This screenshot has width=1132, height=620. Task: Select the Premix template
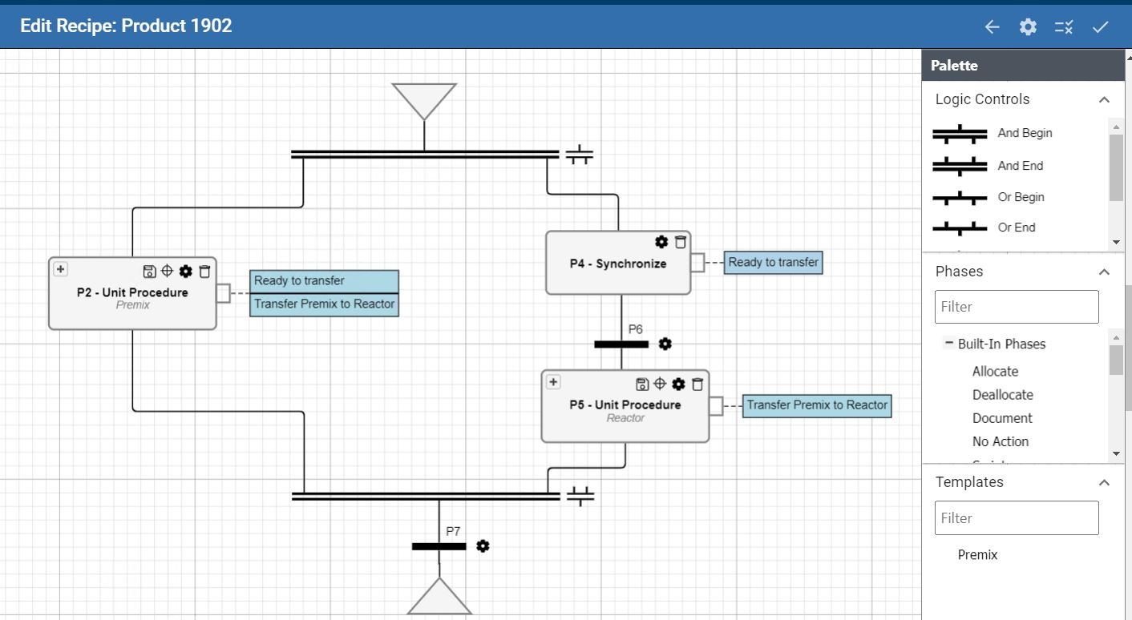(977, 554)
